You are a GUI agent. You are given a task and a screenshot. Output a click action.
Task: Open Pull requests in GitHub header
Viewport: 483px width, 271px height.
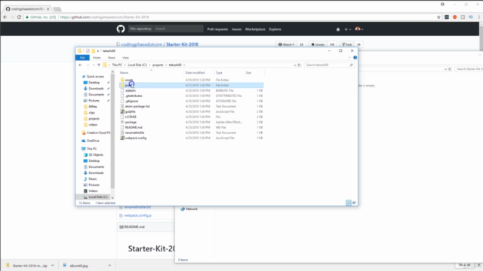217,29
